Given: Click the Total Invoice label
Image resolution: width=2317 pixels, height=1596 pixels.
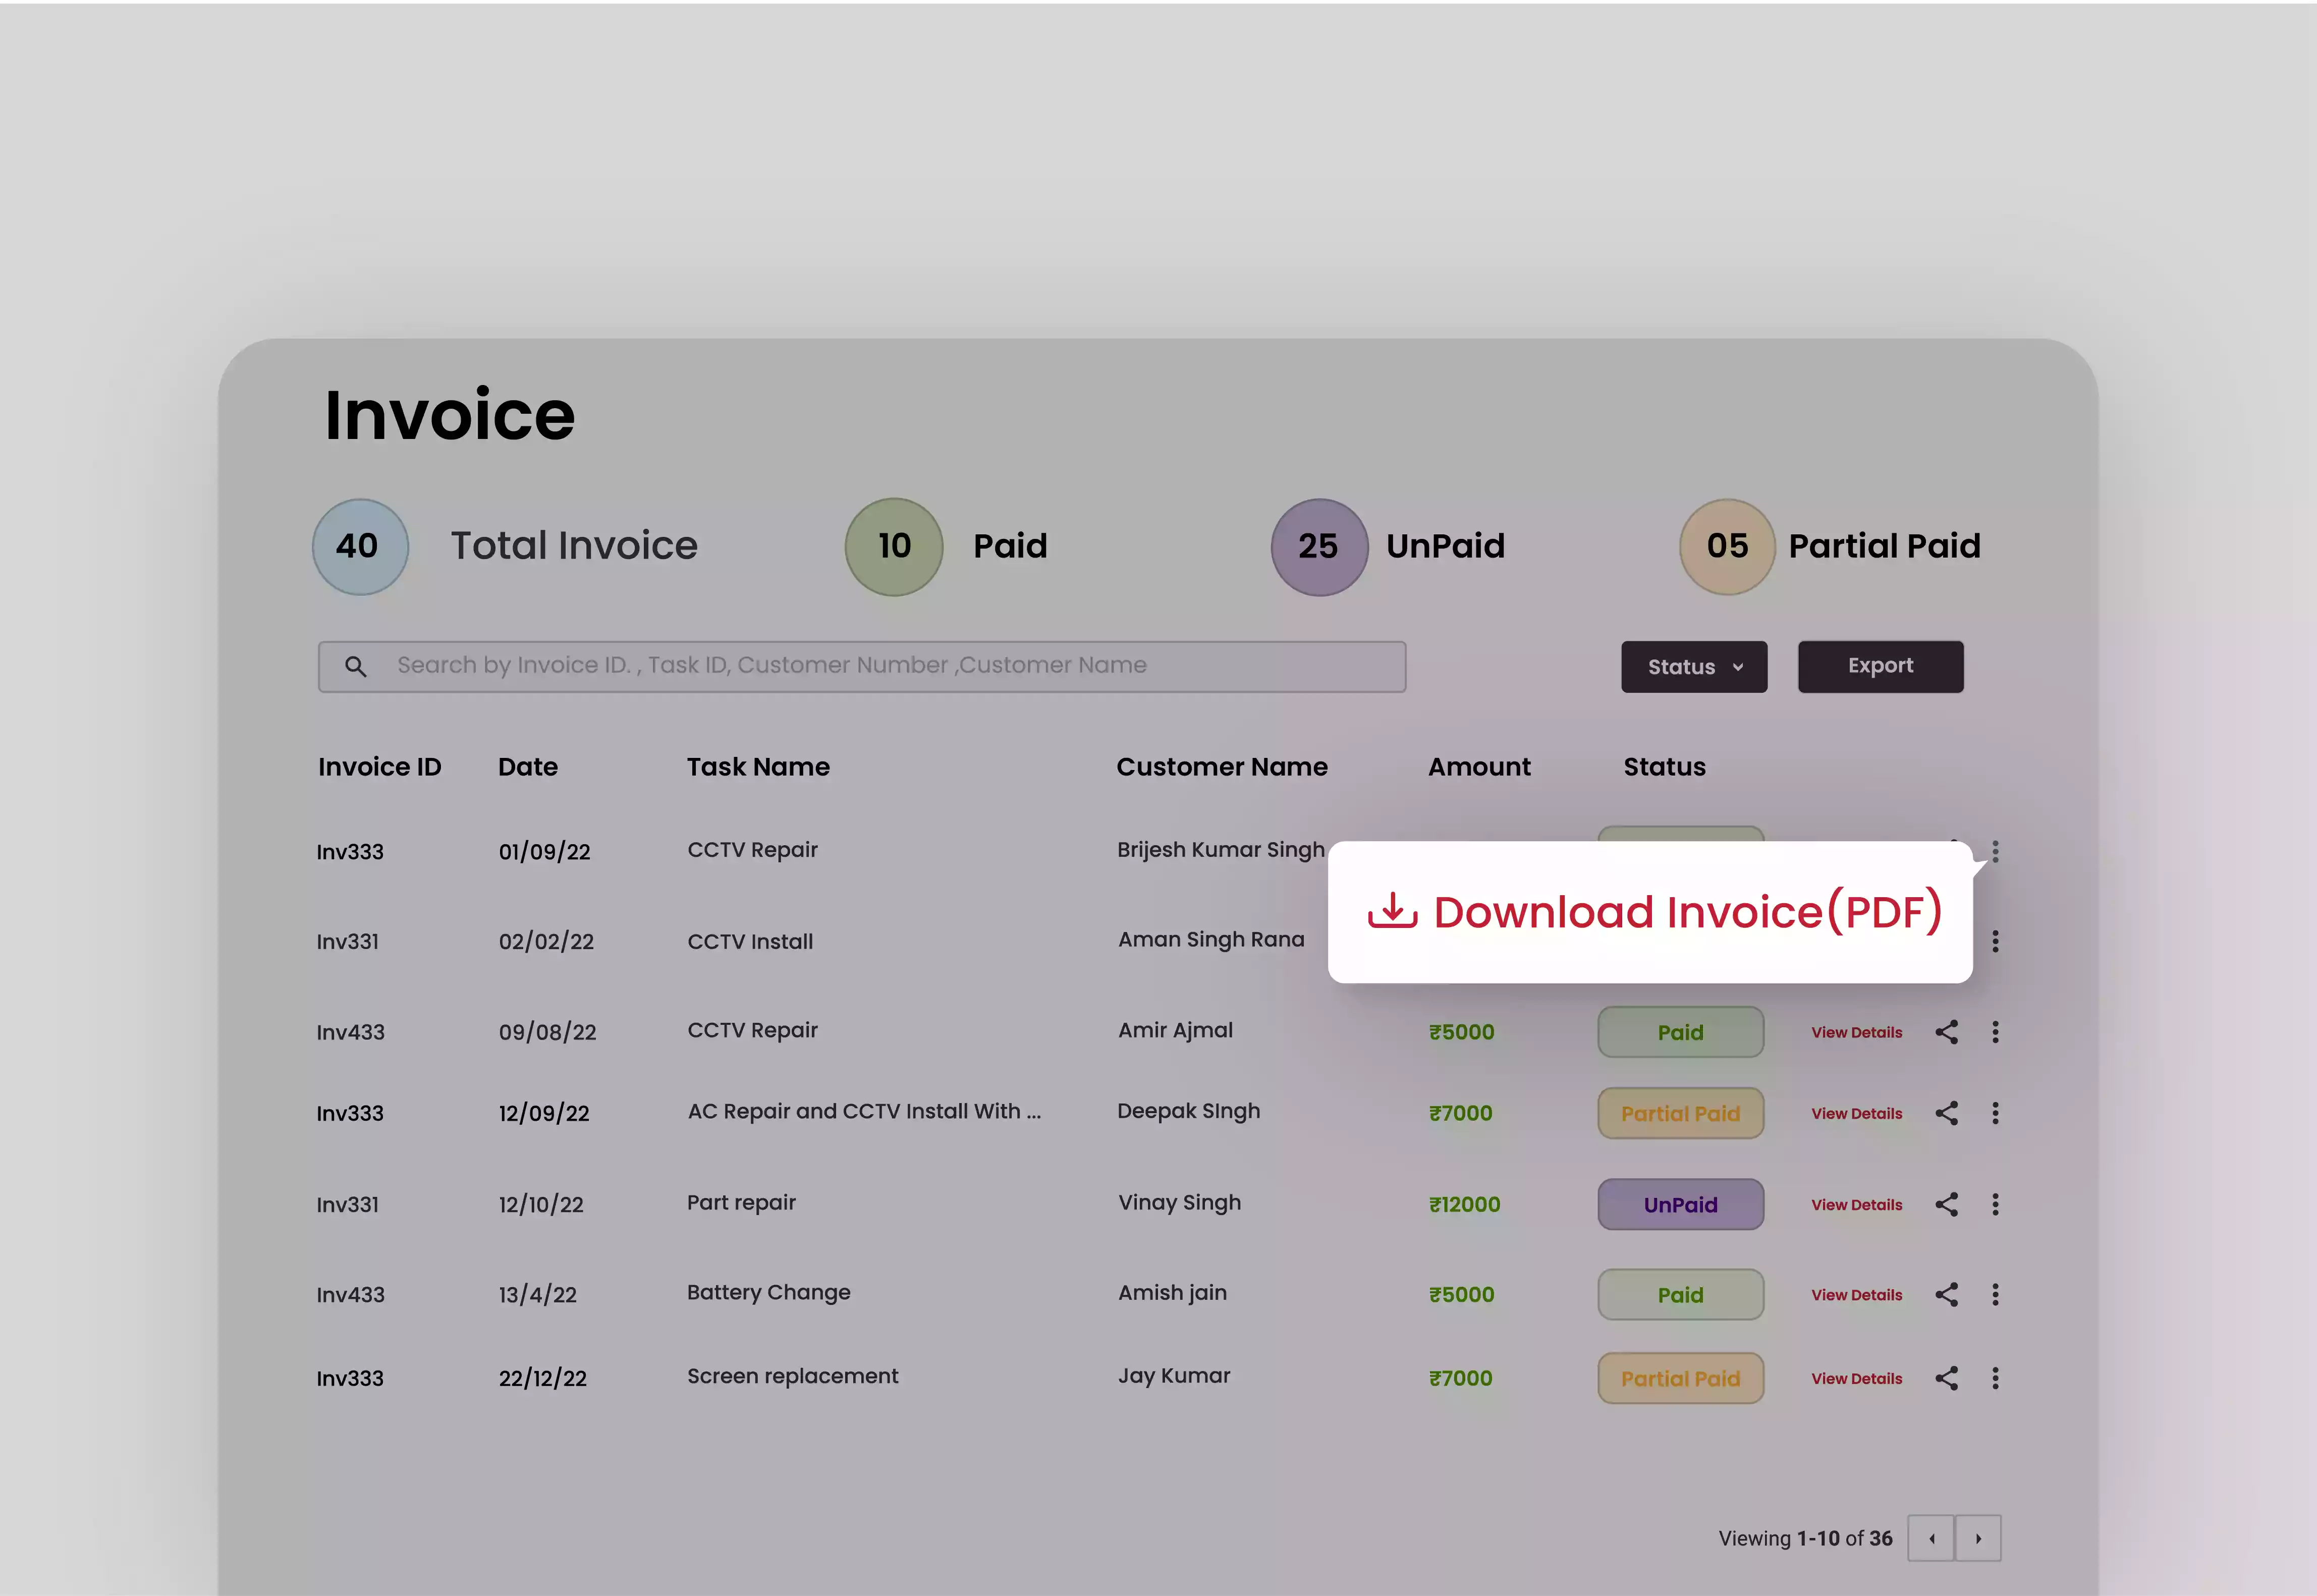Looking at the screenshot, I should (x=574, y=546).
